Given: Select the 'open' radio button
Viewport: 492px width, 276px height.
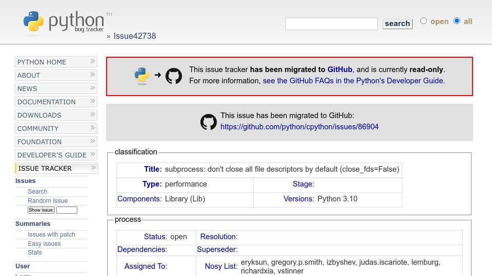Looking at the screenshot, I should [x=424, y=21].
